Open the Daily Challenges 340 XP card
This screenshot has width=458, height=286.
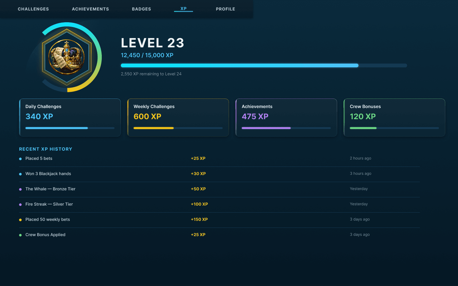[x=70, y=118]
